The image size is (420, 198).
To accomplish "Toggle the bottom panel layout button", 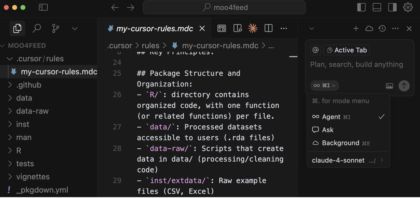I will 377,7.
